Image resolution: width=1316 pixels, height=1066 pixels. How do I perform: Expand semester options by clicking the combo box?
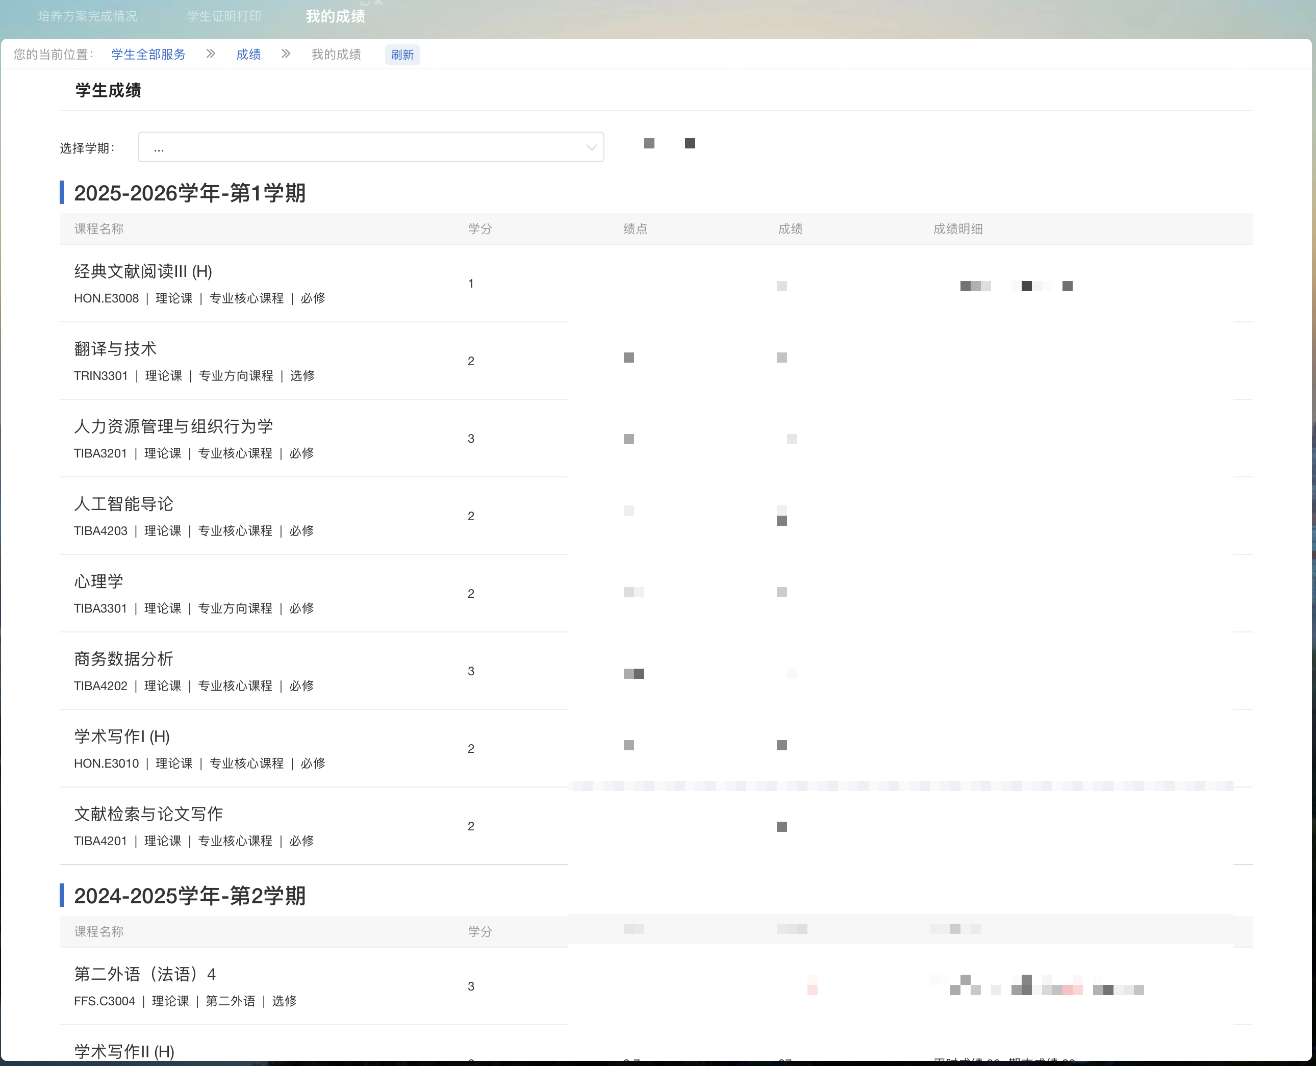(x=371, y=147)
